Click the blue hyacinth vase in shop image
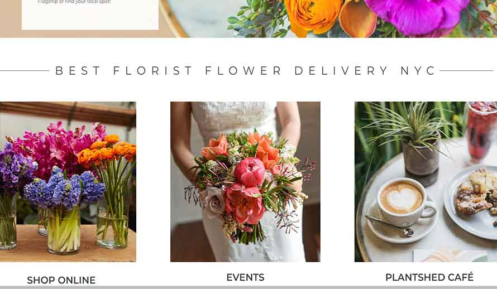Image resolution: width=497 pixels, height=289 pixels. 64,210
